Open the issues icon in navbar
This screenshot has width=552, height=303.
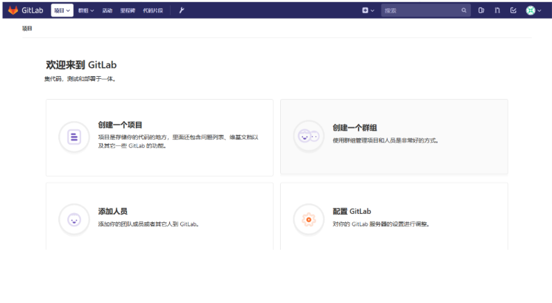pos(481,10)
